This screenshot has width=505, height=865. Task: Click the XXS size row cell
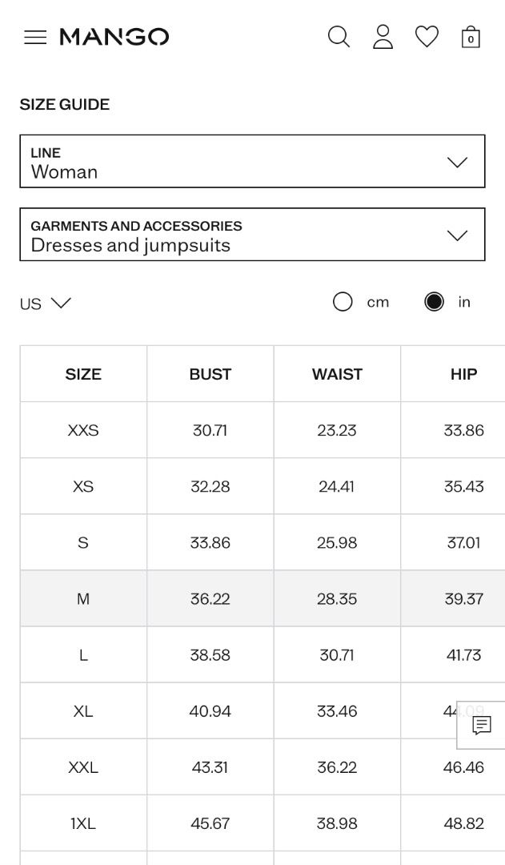(83, 430)
